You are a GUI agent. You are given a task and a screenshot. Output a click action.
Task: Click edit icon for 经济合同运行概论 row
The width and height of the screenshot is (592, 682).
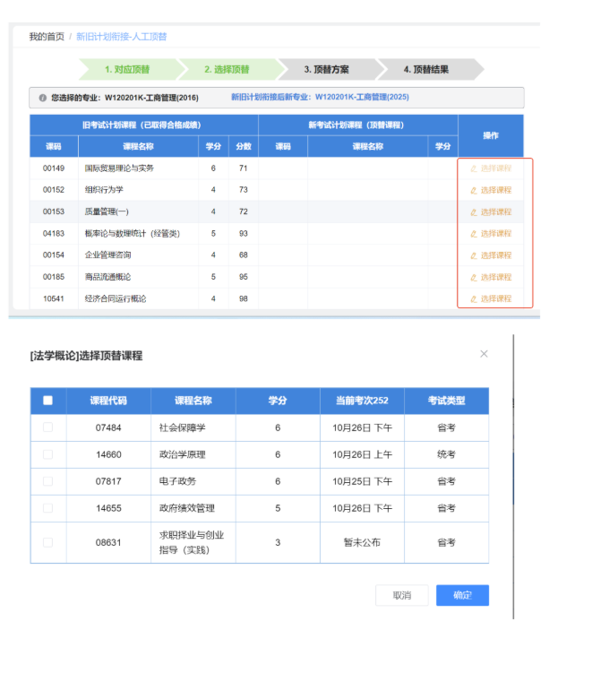click(x=474, y=298)
